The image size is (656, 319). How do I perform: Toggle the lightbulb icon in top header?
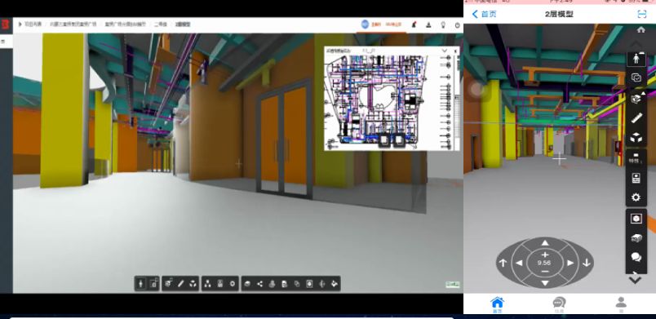(x=443, y=24)
